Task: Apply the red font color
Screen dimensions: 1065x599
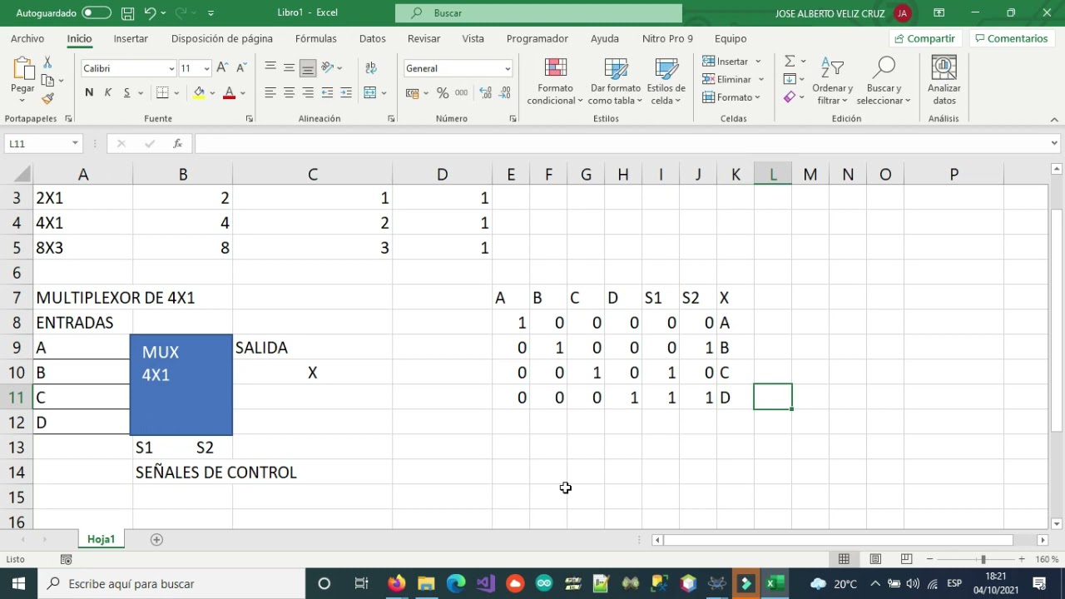Action: coord(230,92)
